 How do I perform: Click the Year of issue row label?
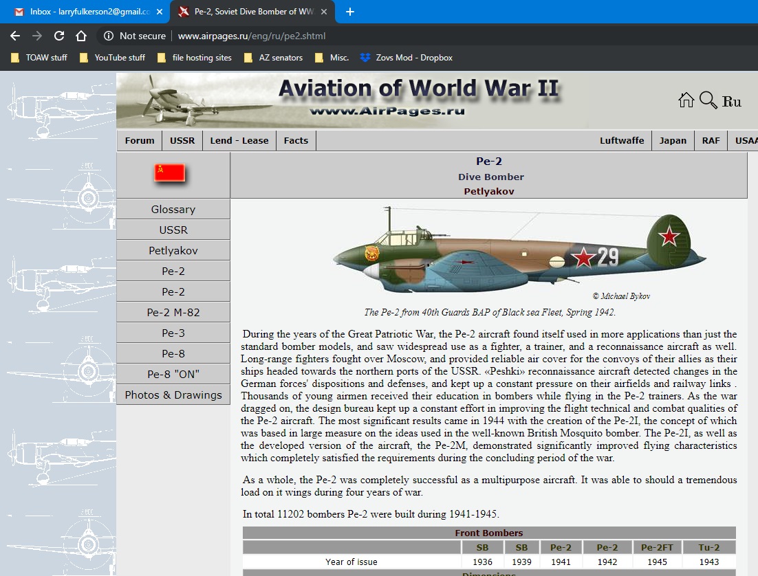click(x=351, y=562)
